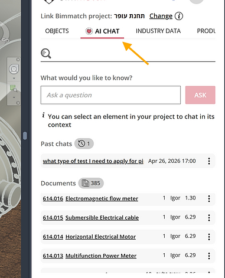This screenshot has height=278, width=225.
Task: Switch to the OBJECTS tab
Action: point(57,31)
